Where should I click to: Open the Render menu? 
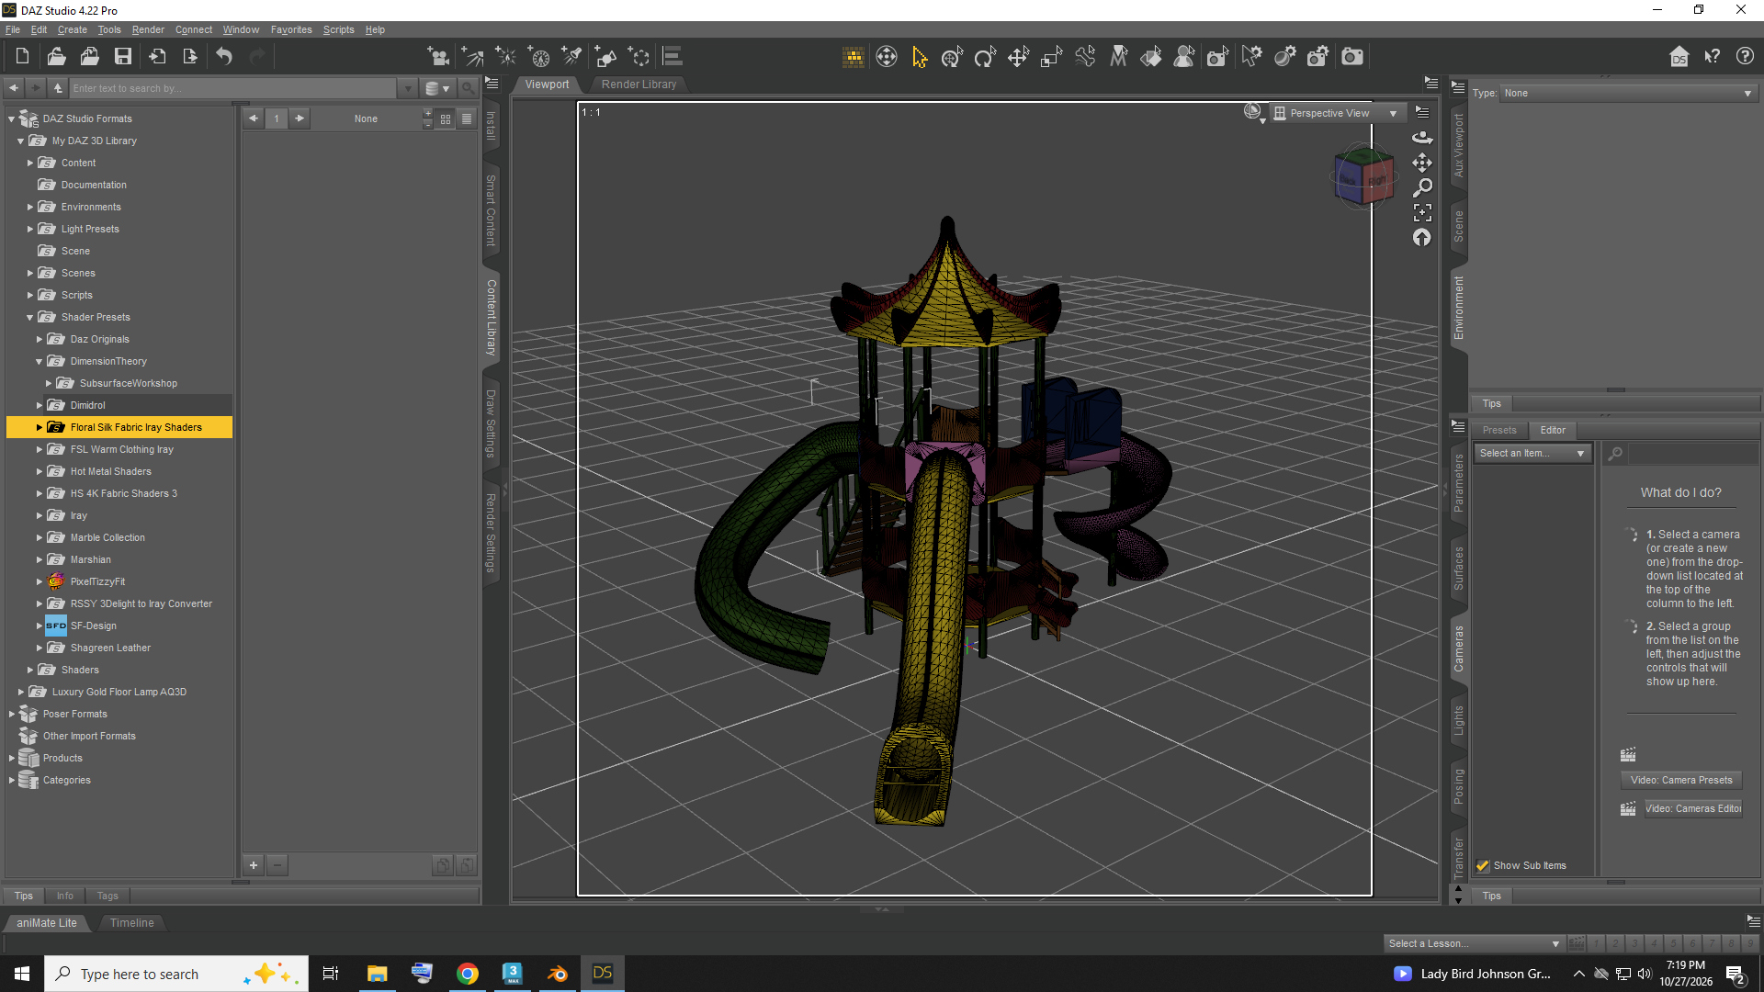(x=148, y=29)
